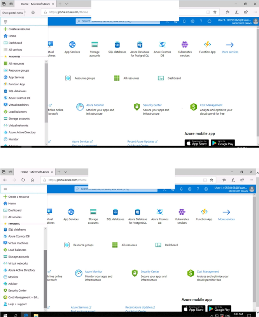
Task: Toggle portal menu hamburger in lower window
Action: 5,189
